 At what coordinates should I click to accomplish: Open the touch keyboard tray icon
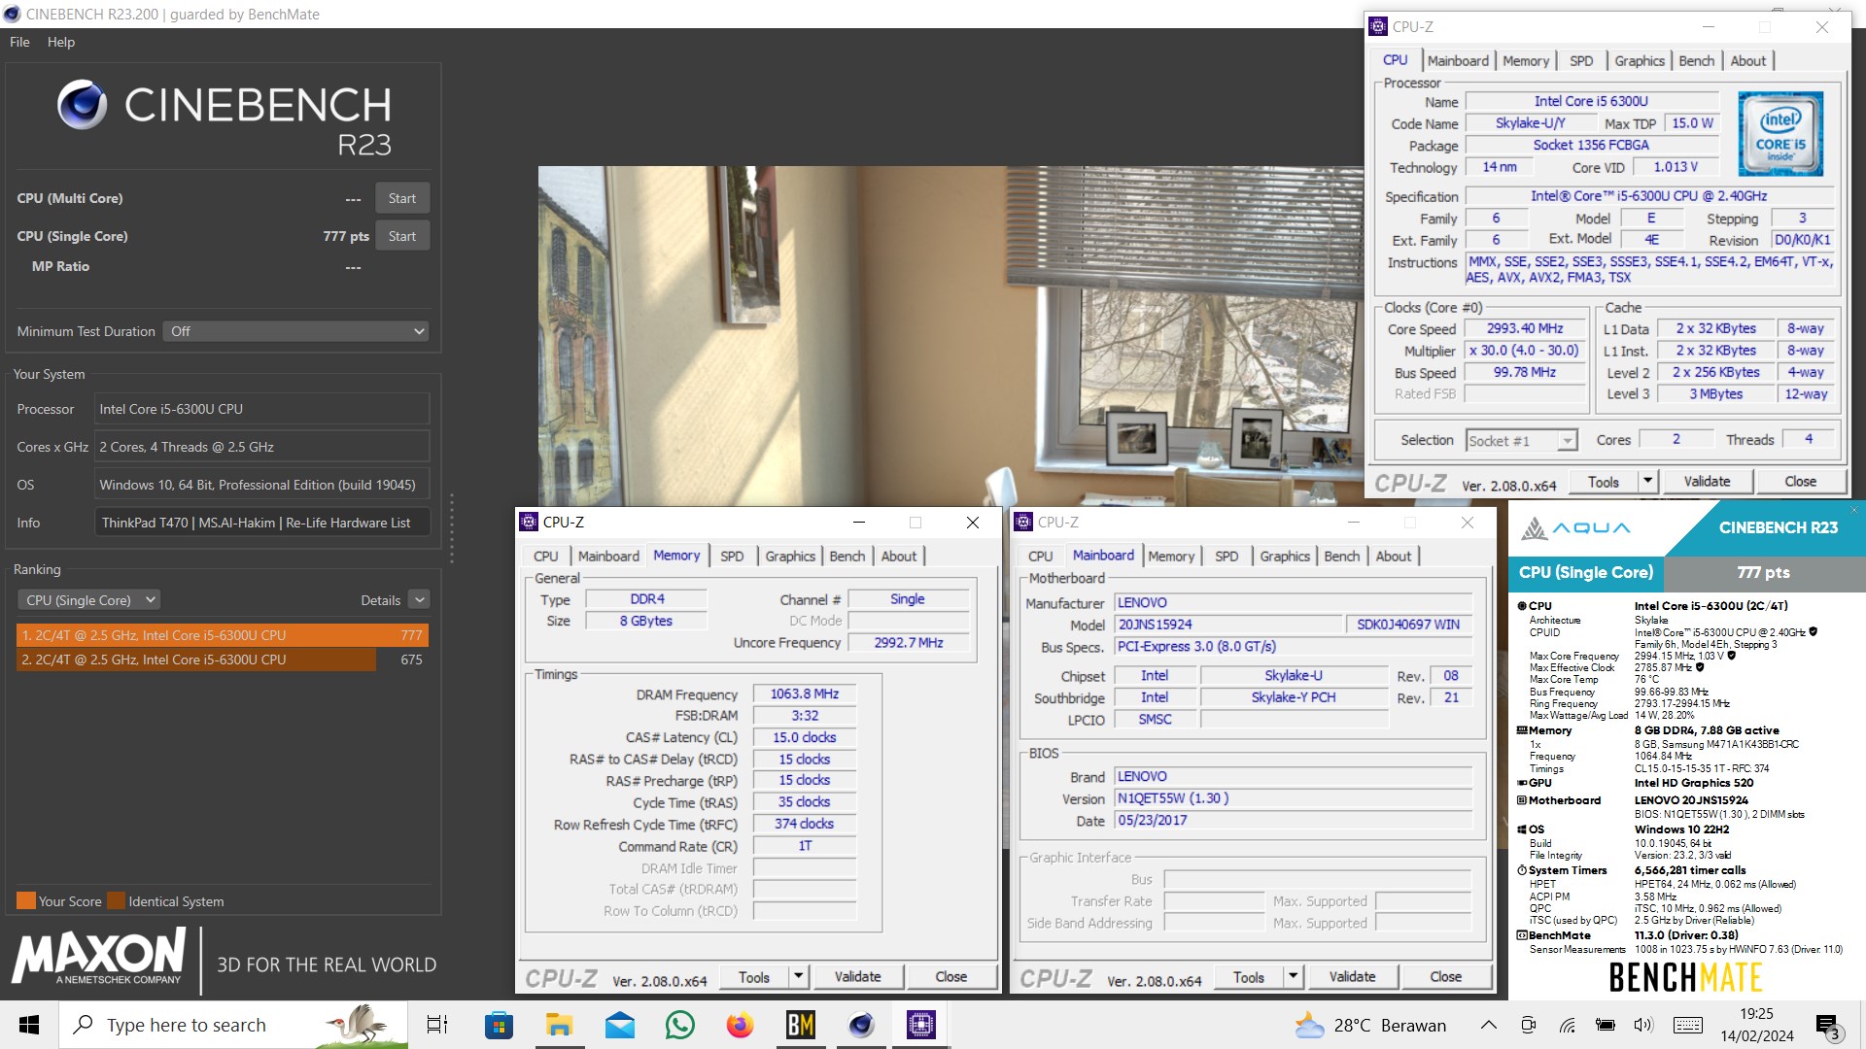click(x=1688, y=1025)
